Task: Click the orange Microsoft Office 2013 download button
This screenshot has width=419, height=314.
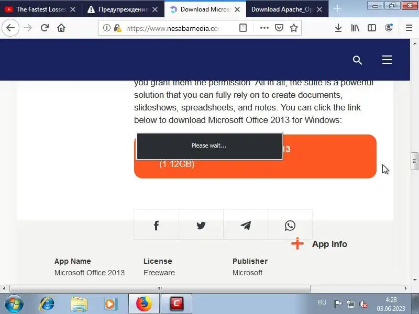Action: pyautogui.click(x=255, y=156)
